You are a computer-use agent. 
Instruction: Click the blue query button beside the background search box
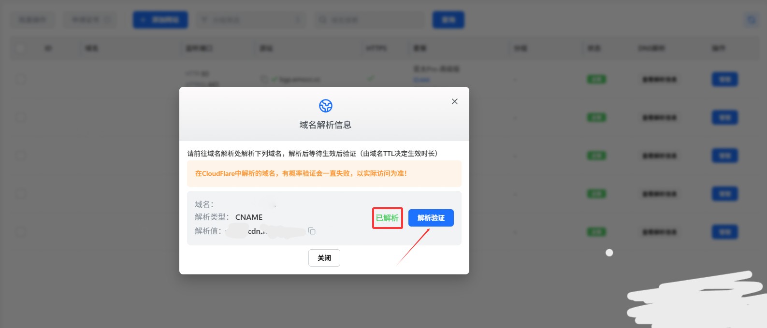coord(448,20)
